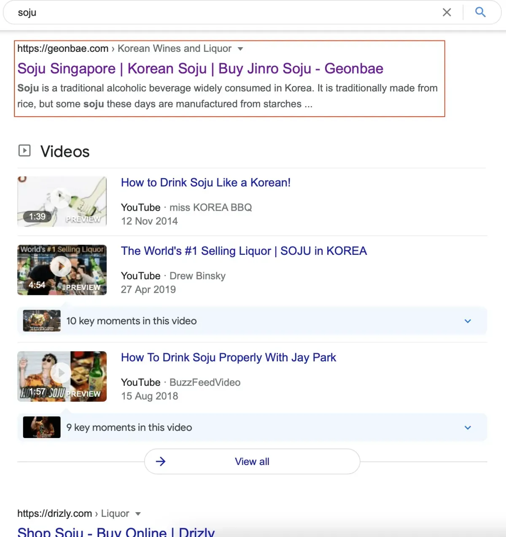
Task: Click the Videos section heading
Action: pyautogui.click(x=65, y=152)
